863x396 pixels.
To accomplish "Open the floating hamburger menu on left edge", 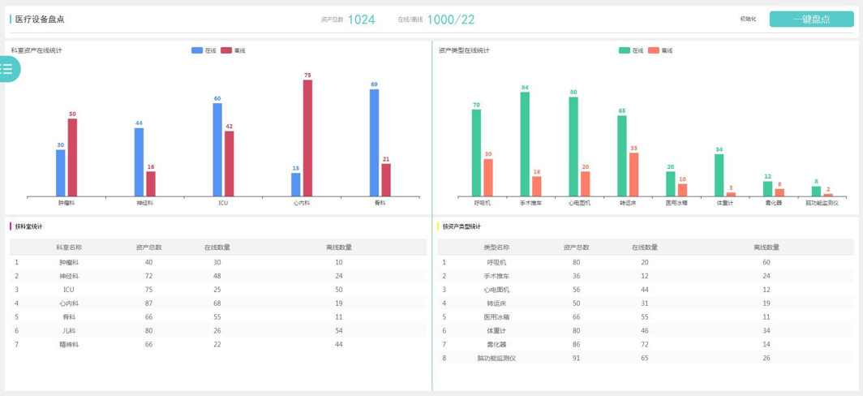I will 8,69.
